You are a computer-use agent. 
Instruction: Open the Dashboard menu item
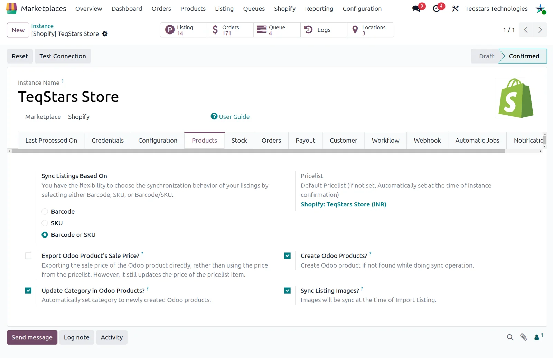click(126, 9)
